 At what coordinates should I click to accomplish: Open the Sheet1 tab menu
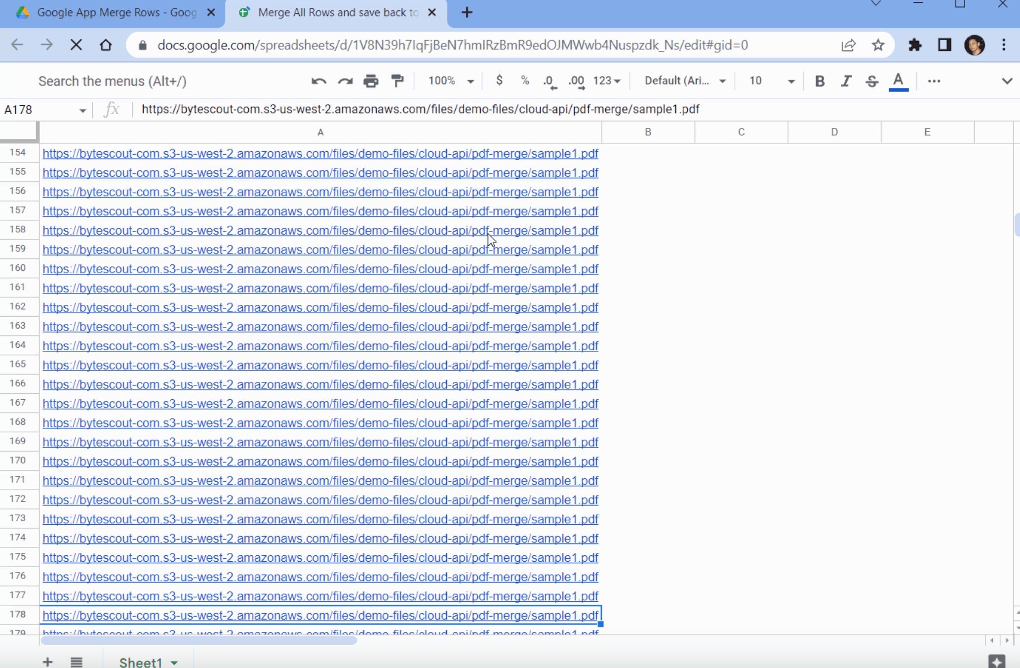coord(174,662)
